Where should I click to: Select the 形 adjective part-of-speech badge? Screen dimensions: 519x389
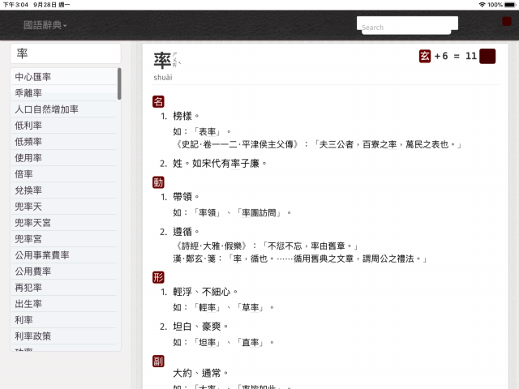tap(158, 277)
